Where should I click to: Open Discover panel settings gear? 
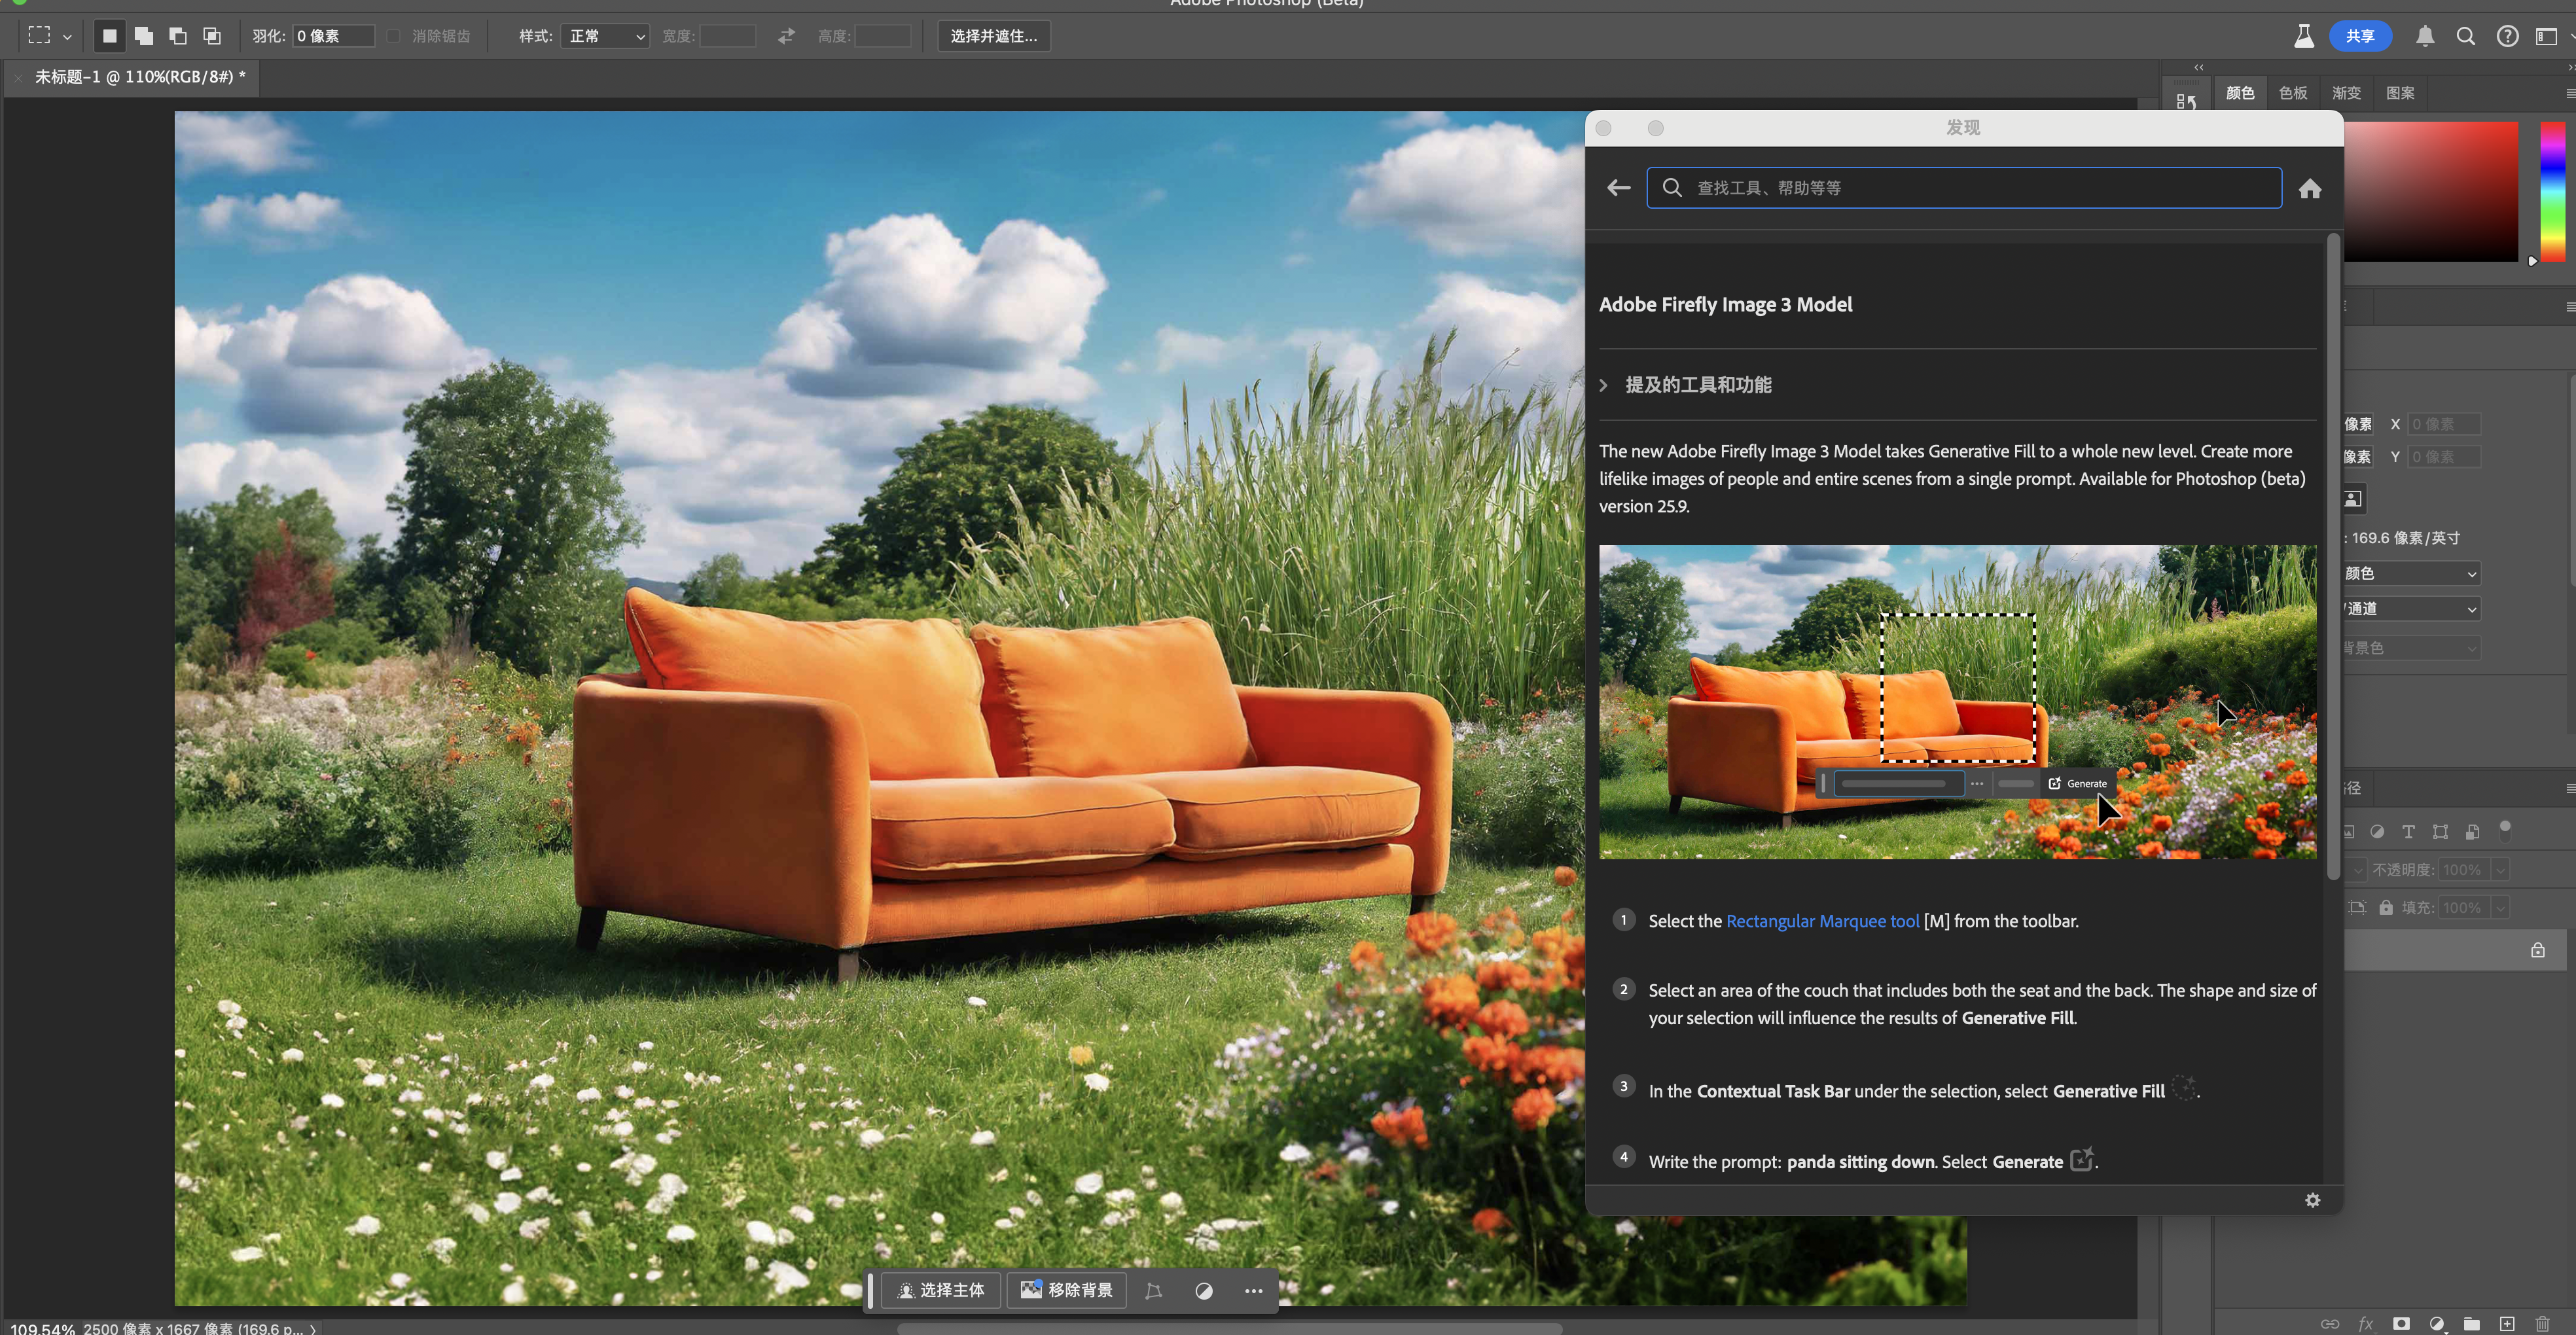pyautogui.click(x=2312, y=1200)
